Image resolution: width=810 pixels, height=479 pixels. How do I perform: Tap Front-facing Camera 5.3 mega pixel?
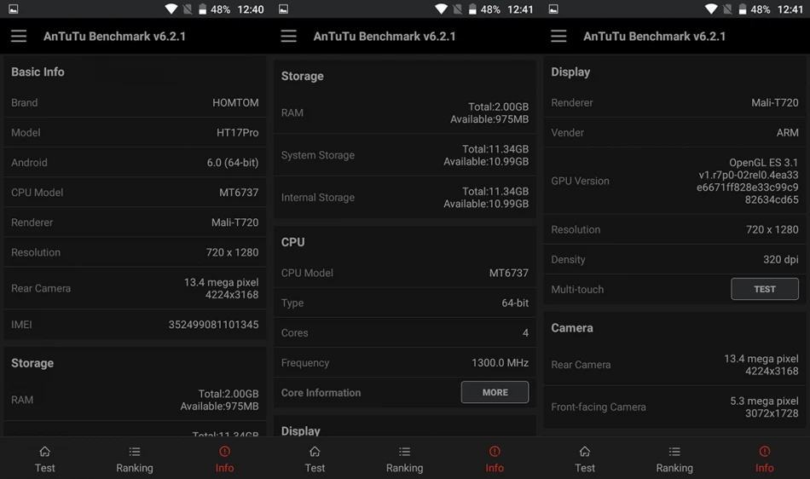pos(764,401)
